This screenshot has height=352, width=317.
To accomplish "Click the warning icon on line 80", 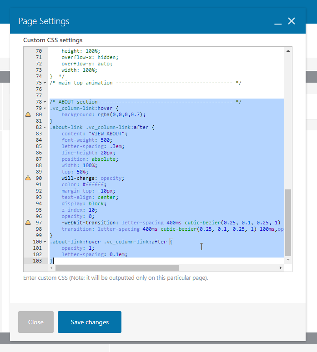I will coord(28,114).
